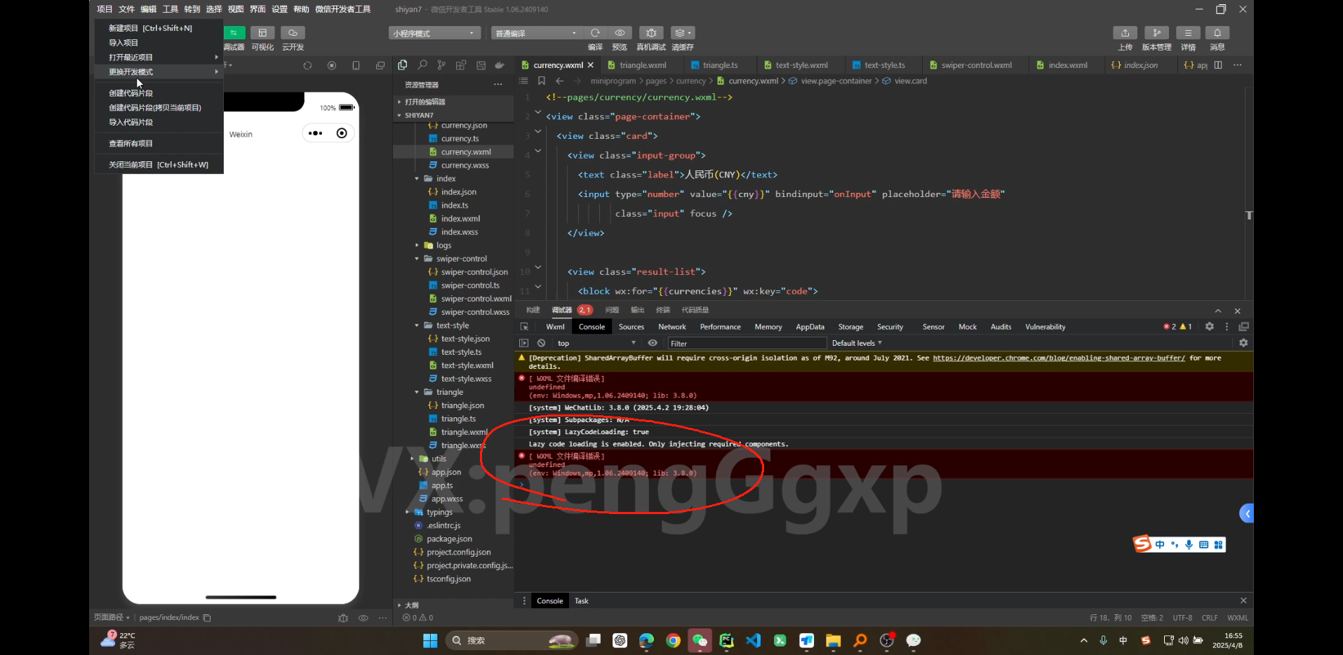Toggle the simulator phone device icon

pyautogui.click(x=356, y=65)
